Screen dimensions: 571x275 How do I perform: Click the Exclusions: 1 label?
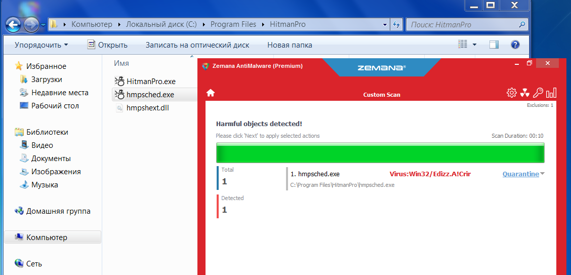540,105
